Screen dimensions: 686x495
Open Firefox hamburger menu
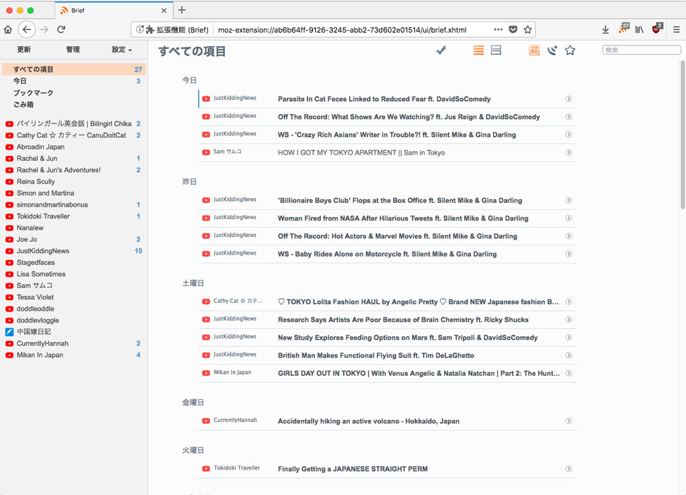pos(677,29)
